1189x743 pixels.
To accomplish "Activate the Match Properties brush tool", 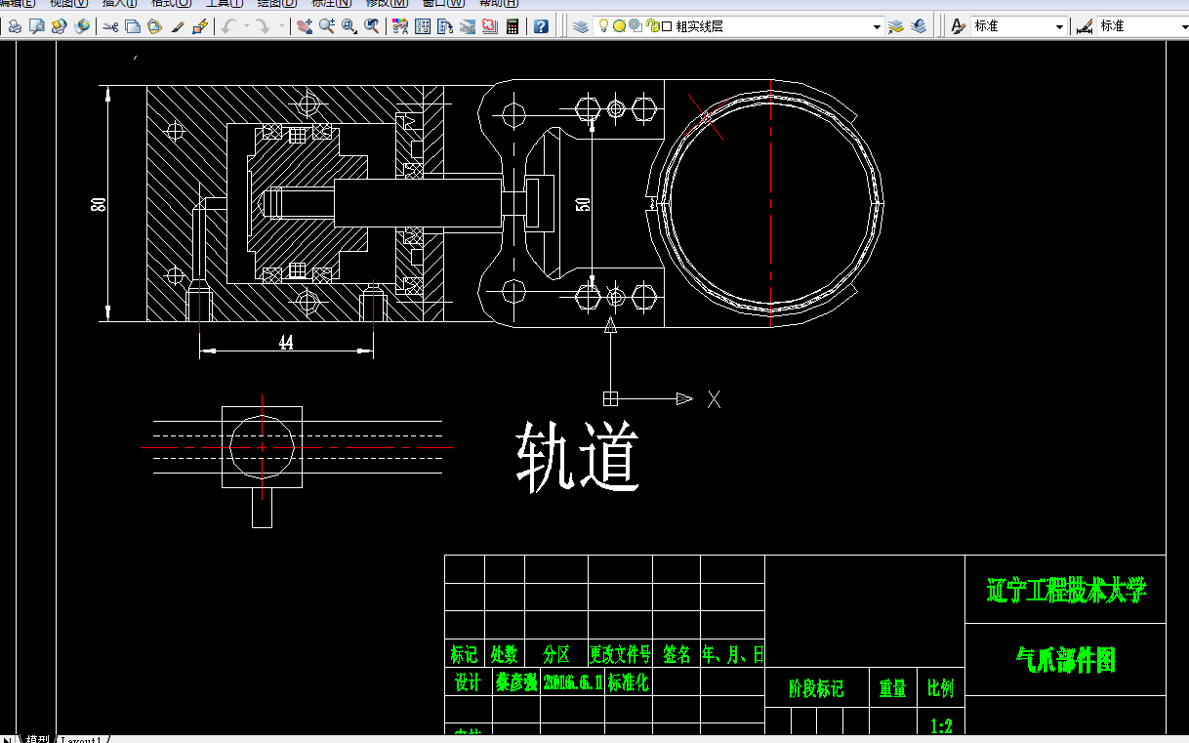I will [178, 26].
